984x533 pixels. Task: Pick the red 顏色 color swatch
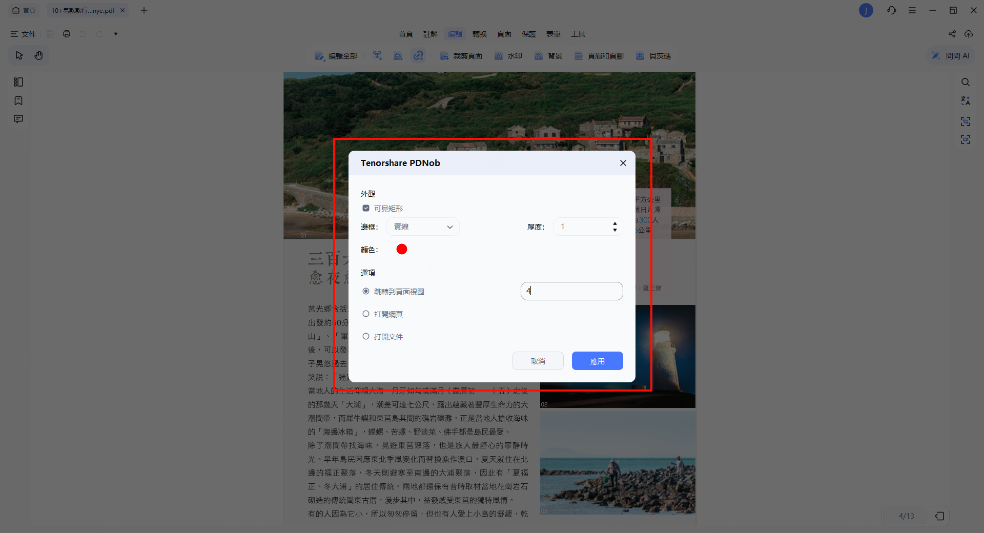click(402, 249)
